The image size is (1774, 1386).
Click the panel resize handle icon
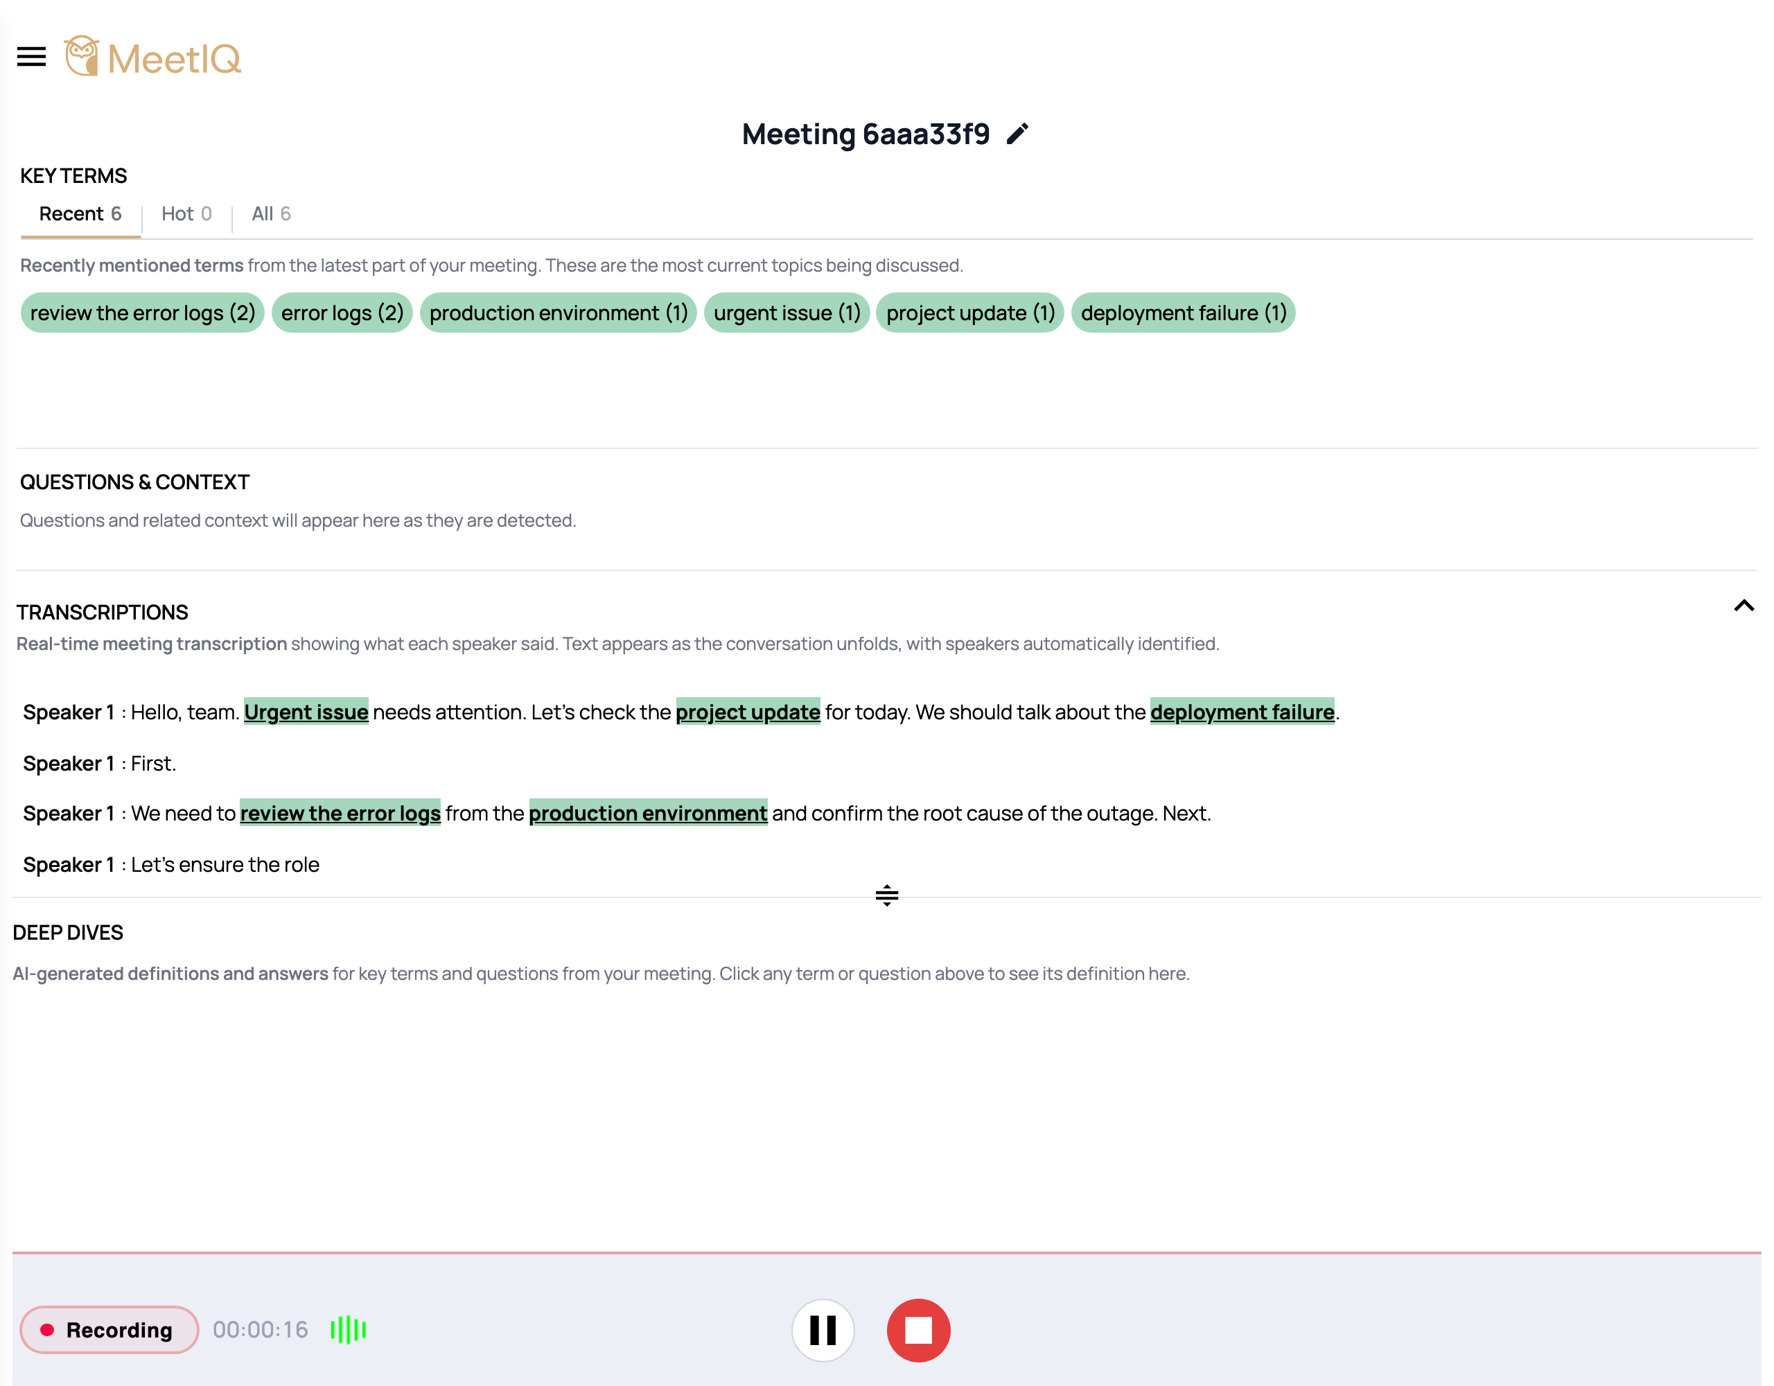[x=886, y=895]
